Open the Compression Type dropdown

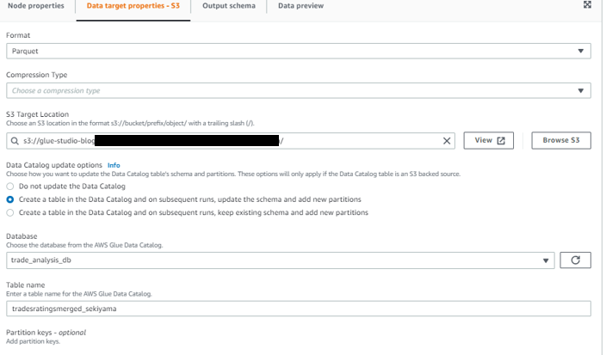pyautogui.click(x=299, y=90)
